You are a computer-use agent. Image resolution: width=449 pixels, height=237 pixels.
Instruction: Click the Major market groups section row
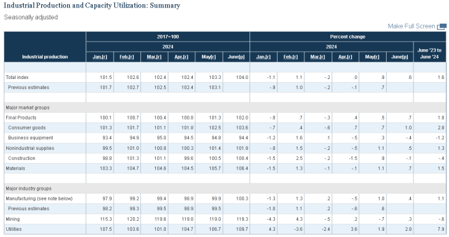[224, 108]
